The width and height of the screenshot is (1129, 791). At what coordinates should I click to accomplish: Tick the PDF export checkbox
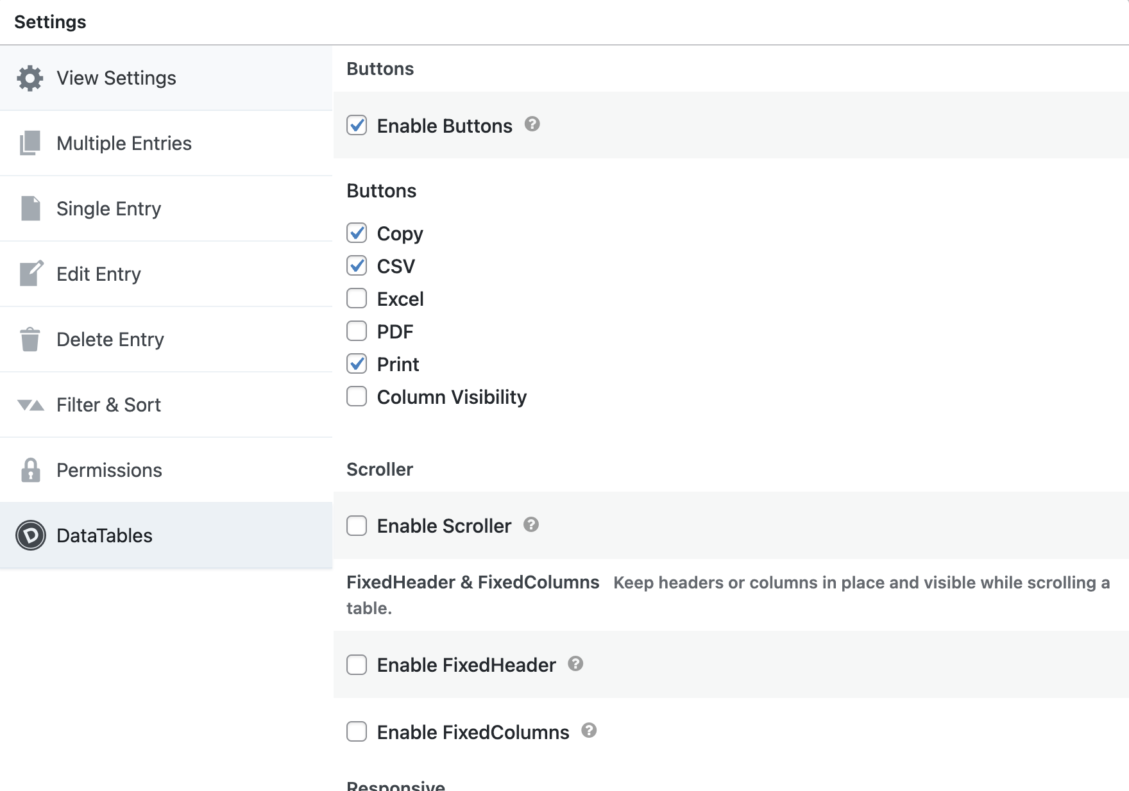point(357,331)
